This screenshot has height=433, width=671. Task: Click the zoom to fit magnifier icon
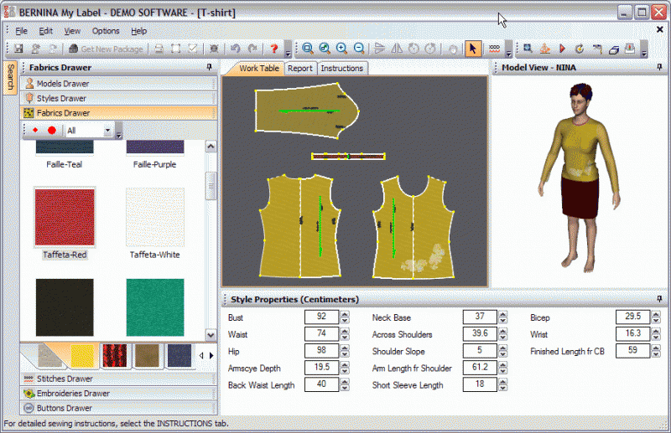point(325,49)
